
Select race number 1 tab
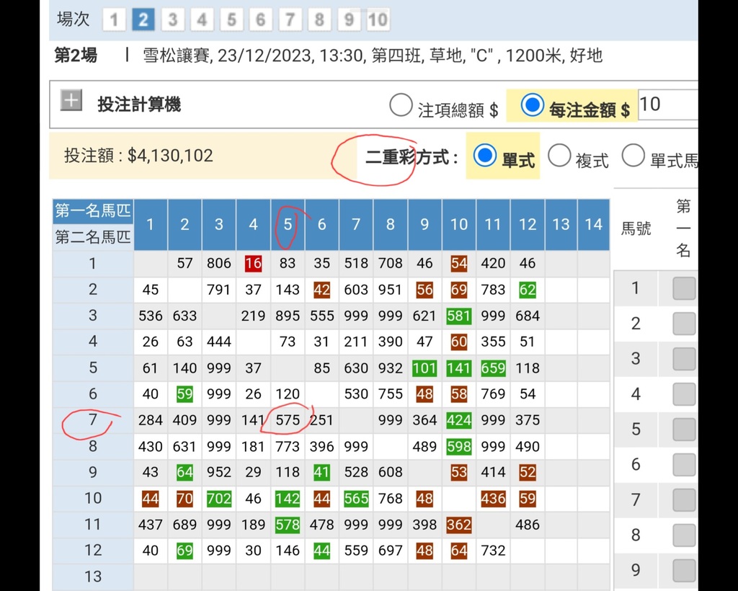coord(114,19)
